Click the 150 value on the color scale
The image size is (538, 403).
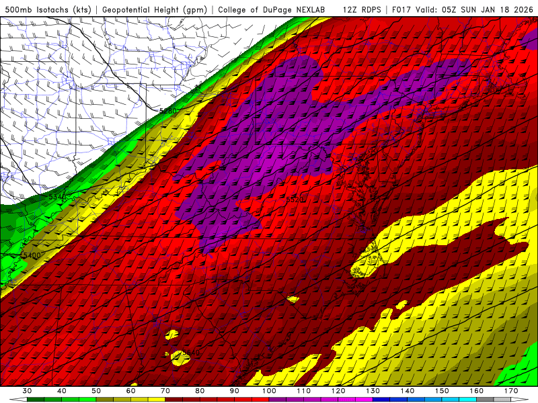[x=442, y=391]
